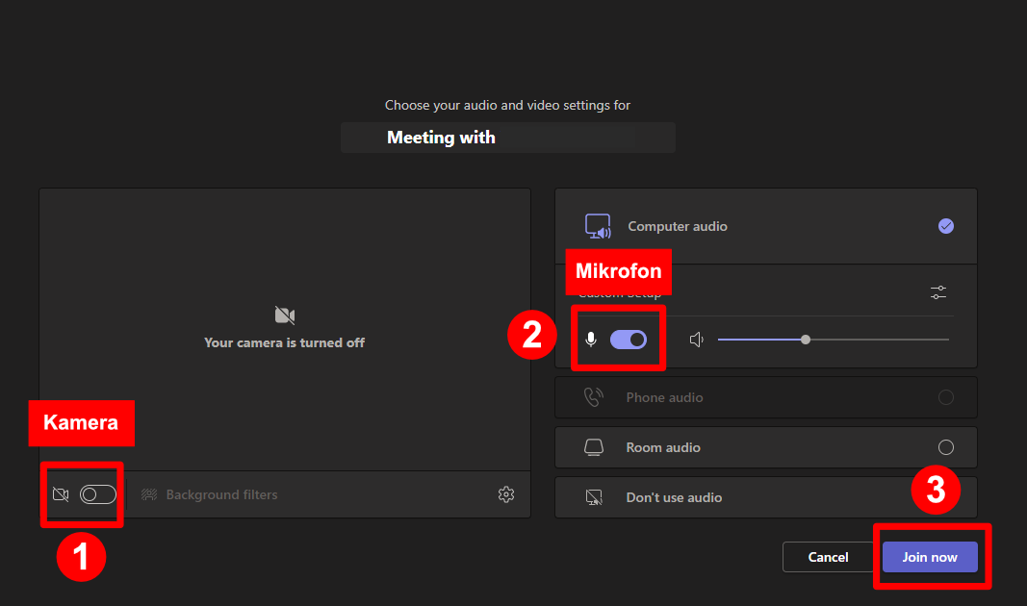Viewport: 1027px width, 606px height.
Task: Click the microphone icon beside the mic toggle
Action: click(591, 340)
